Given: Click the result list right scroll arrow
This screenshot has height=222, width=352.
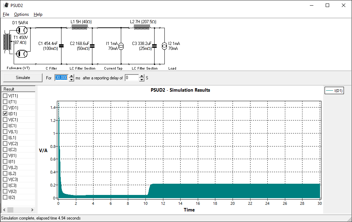Looking at the screenshot, I should pyautogui.click(x=32, y=210).
